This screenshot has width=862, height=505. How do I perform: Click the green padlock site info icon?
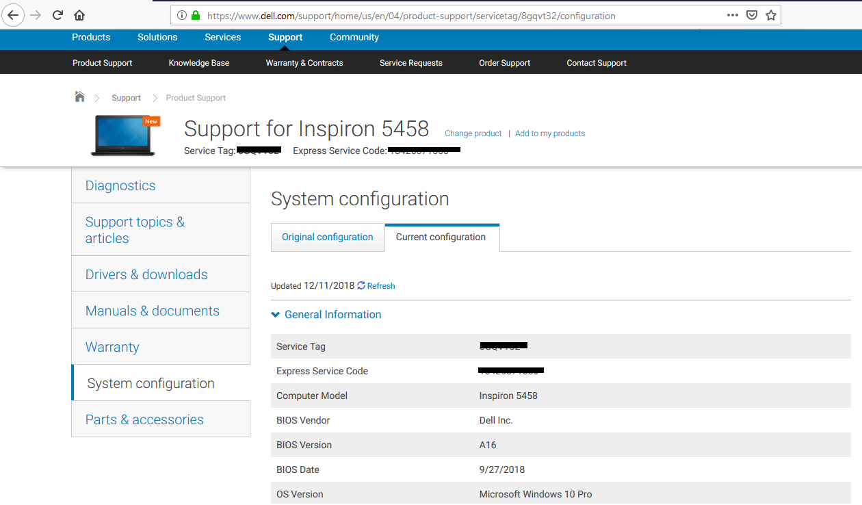[196, 15]
